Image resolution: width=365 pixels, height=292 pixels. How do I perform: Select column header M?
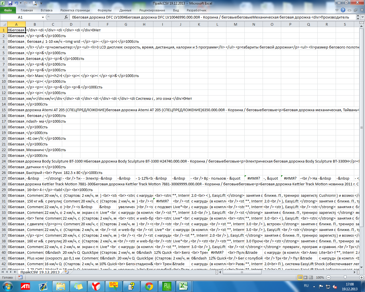pyautogui.click(x=235, y=24)
